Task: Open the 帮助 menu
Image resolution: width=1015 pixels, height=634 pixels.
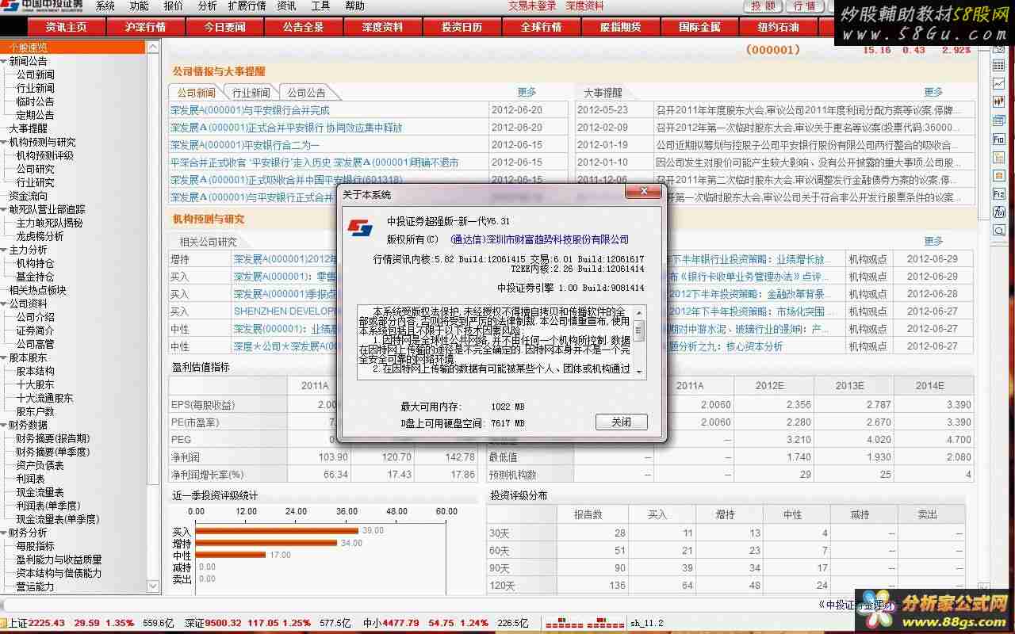Action: (354, 6)
